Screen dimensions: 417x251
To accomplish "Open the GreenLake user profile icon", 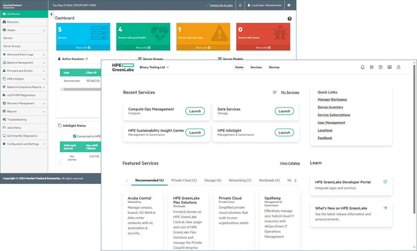I will (399, 67).
